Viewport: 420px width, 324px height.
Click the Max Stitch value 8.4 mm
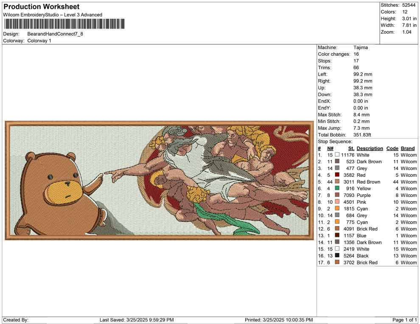[x=361, y=115]
